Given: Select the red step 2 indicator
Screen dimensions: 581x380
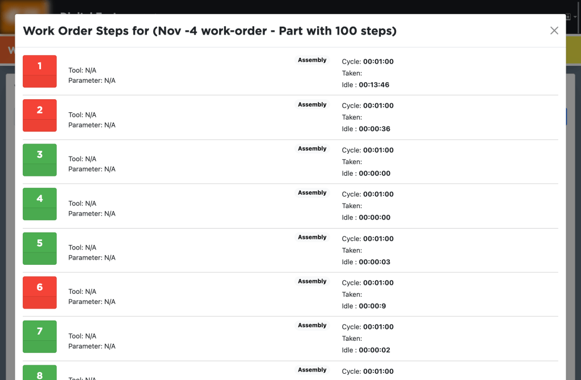Looking at the screenshot, I should [39, 115].
